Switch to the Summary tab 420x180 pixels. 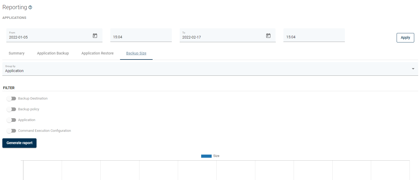pyautogui.click(x=17, y=53)
